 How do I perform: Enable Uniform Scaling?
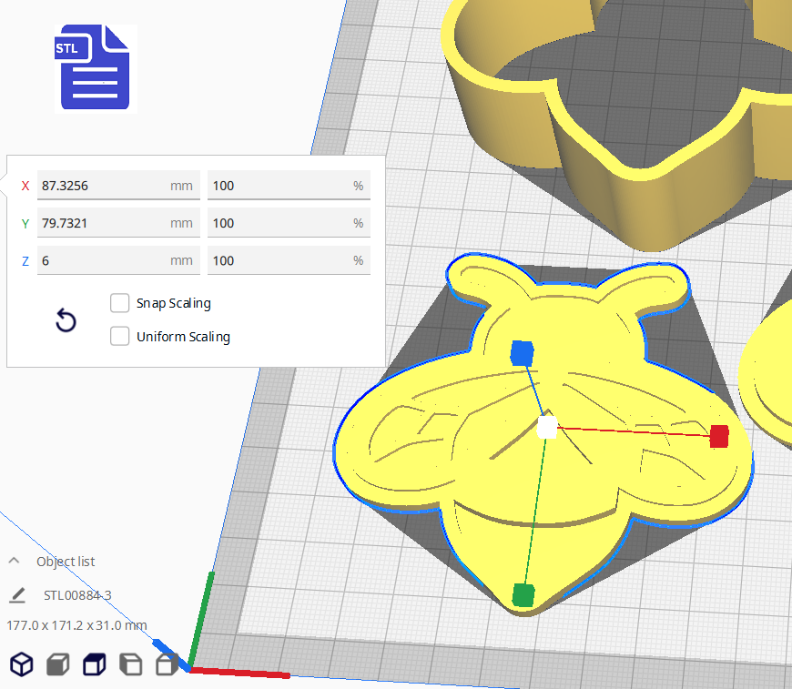119,336
